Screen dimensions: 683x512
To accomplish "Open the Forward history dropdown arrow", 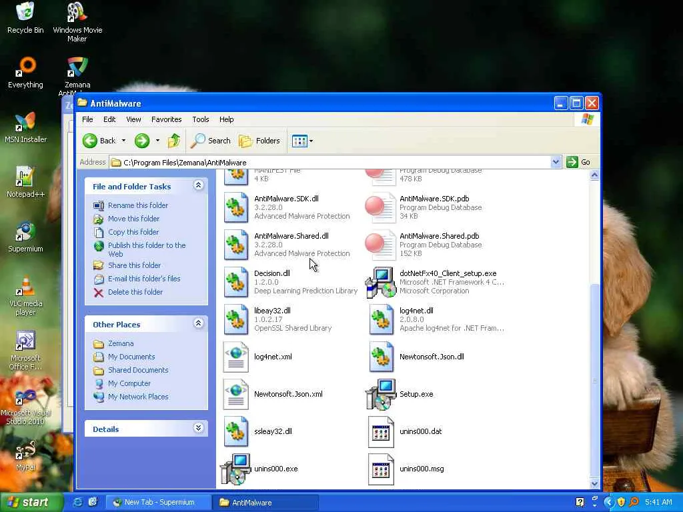I will pos(157,141).
